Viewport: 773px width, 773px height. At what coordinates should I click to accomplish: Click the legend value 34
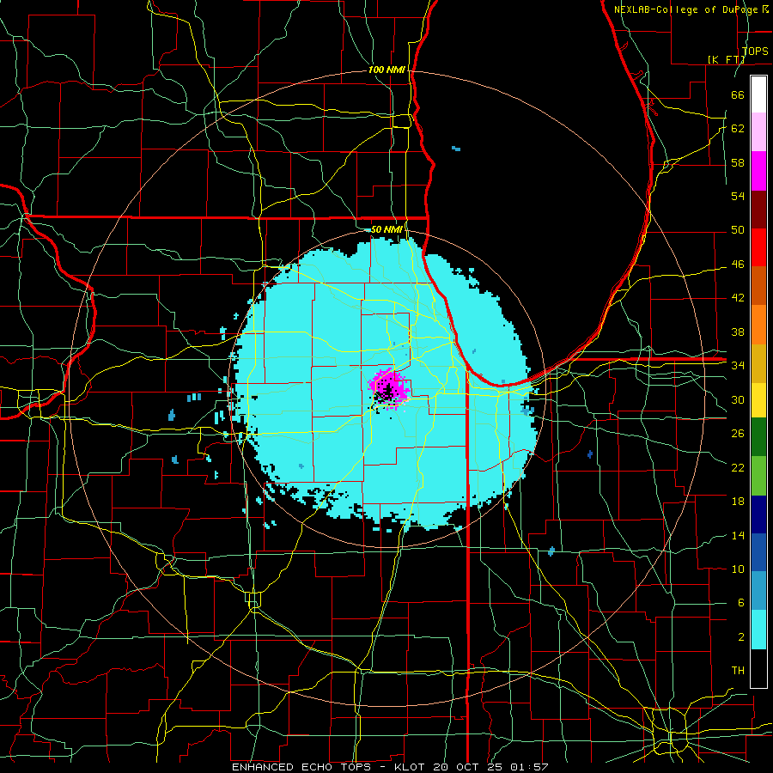coord(738,365)
